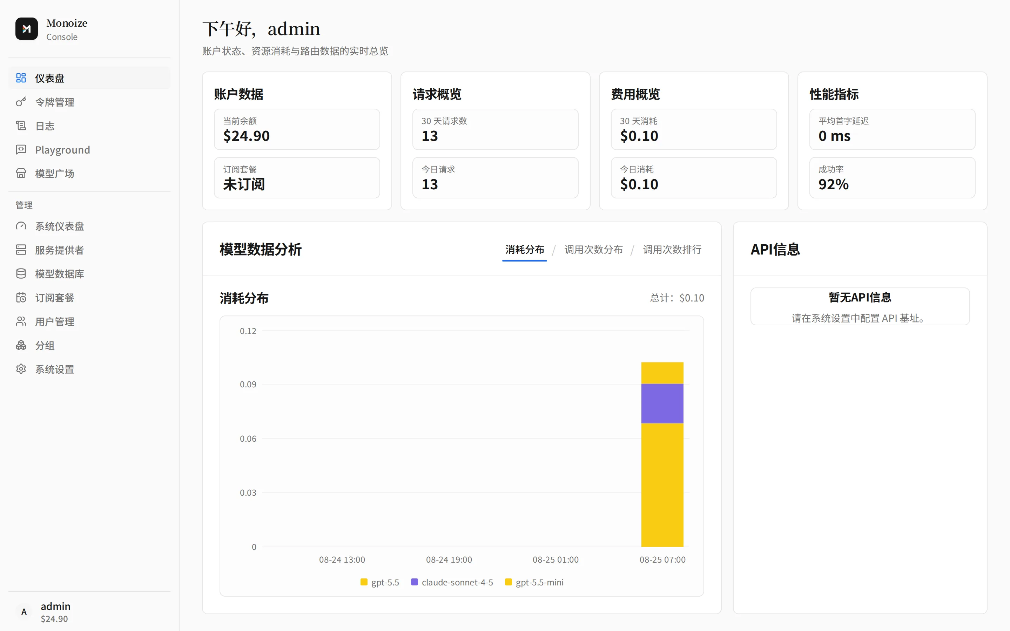Switch to the 消耗分布 tab
The height and width of the screenshot is (631, 1010).
[525, 250]
